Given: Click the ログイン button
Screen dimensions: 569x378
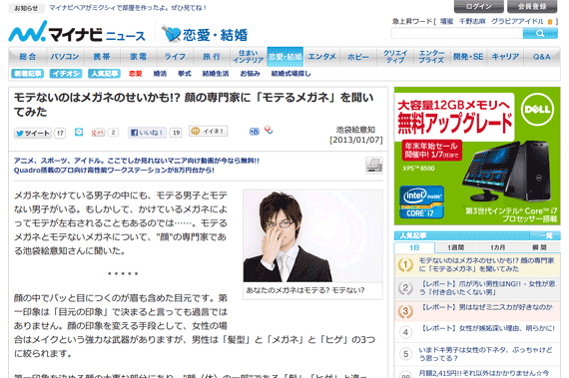Looking at the screenshot, I should coord(478,7).
